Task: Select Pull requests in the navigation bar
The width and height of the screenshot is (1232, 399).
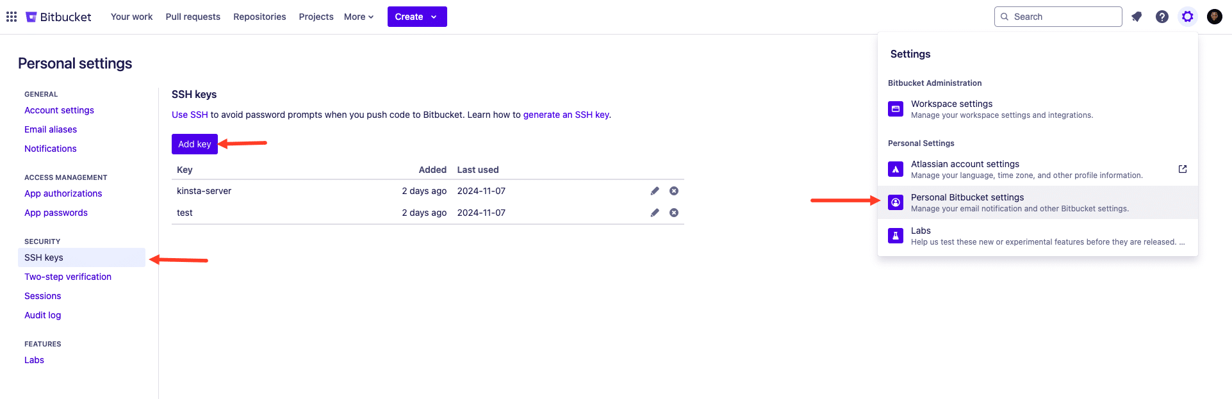Action: point(193,17)
